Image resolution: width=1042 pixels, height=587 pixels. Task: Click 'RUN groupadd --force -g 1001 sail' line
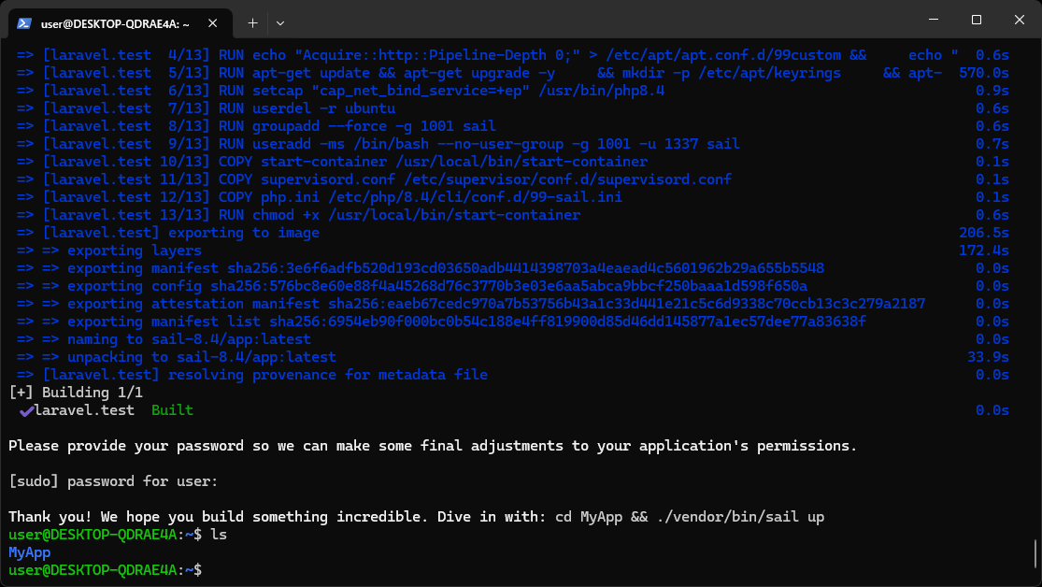tap(256, 126)
